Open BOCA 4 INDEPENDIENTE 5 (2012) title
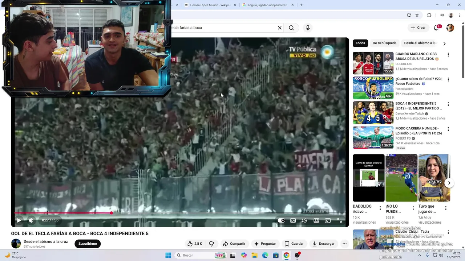465x261 pixels. tap(418, 106)
